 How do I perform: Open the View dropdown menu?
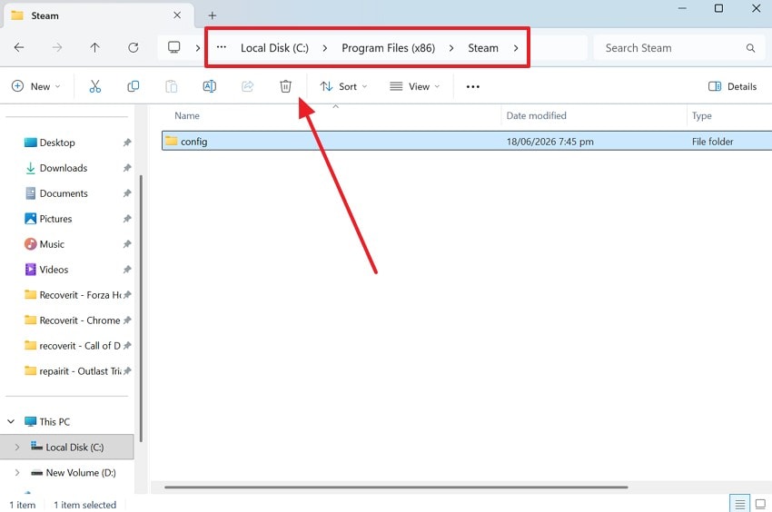click(x=414, y=86)
